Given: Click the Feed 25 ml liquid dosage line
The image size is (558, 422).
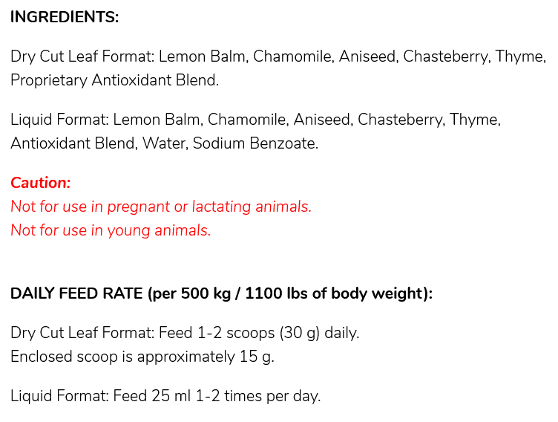Looking at the screenshot, I should 165,395.
